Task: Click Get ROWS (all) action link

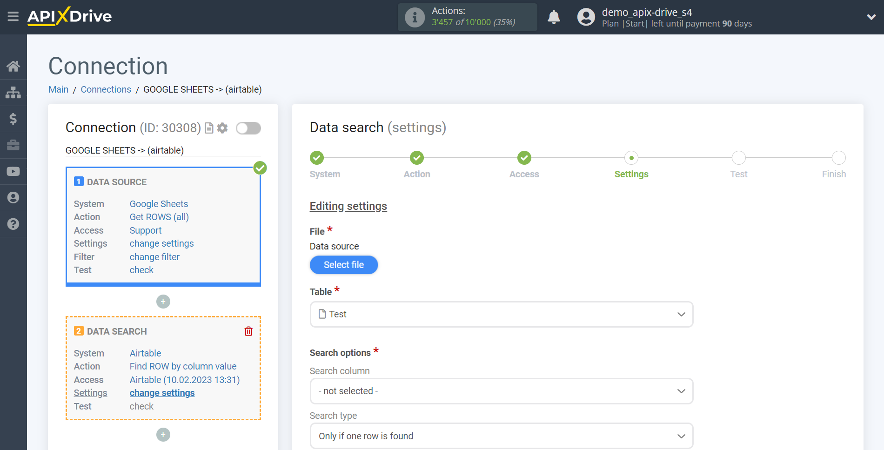Action: coord(159,217)
